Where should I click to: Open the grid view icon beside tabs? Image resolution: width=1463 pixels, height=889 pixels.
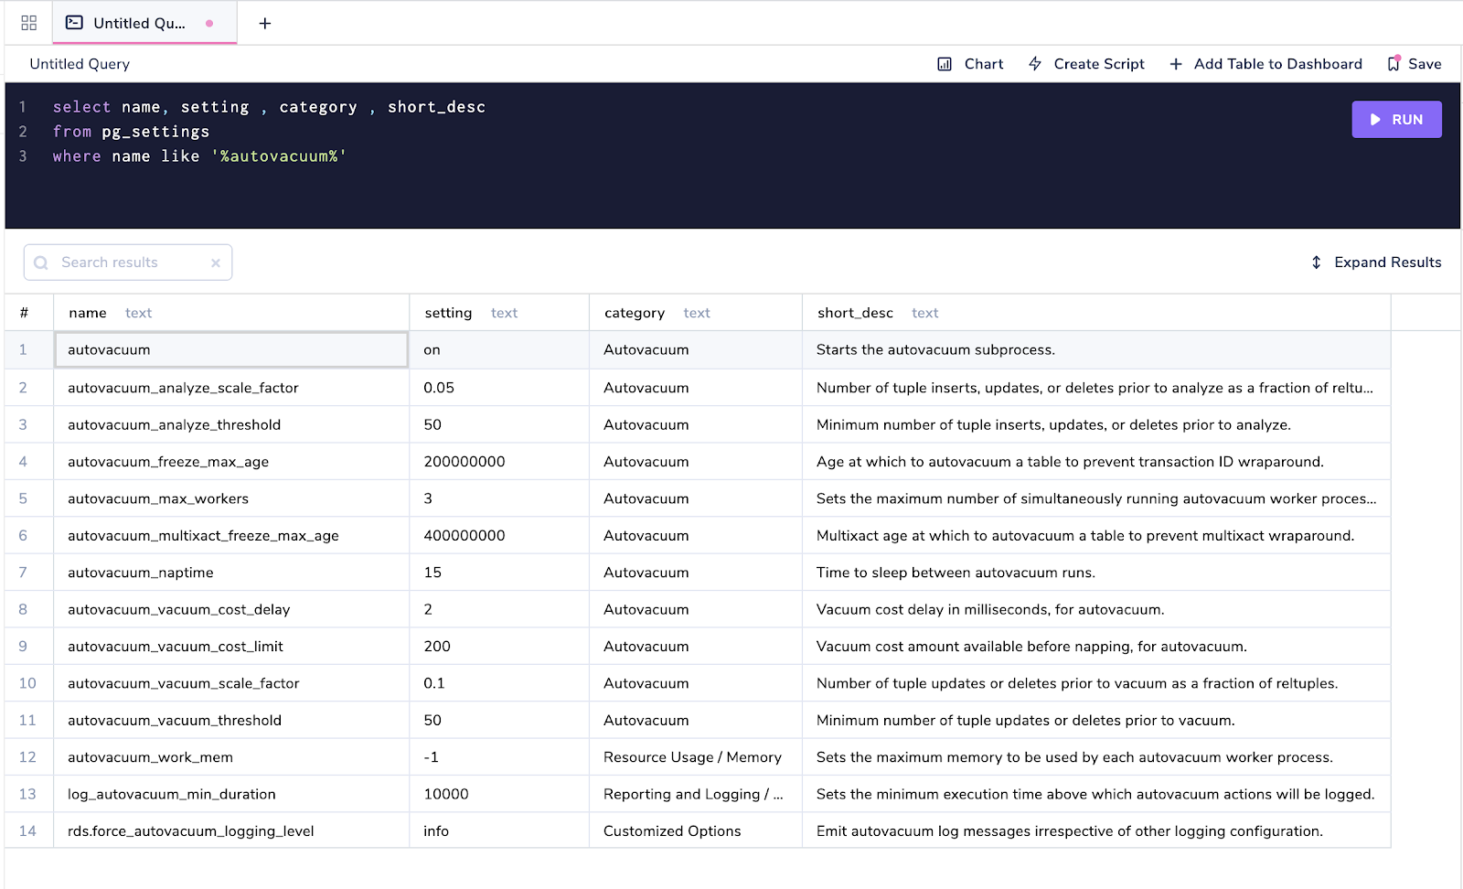pos(28,23)
